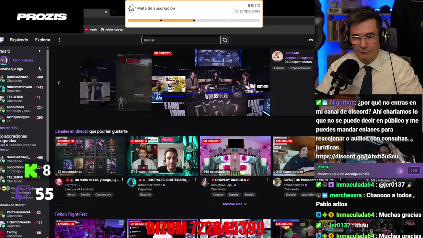This screenshot has width=423, height=238.
Task: Open 12robg sidebar channel
Action: [x=22, y=234]
